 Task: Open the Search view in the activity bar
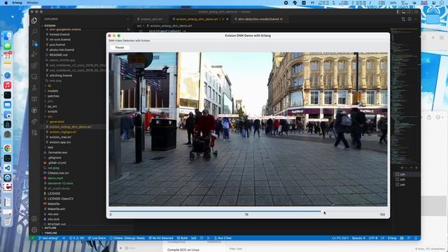point(34,31)
